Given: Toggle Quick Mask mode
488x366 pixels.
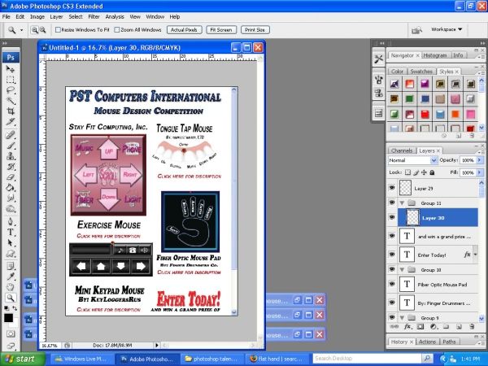Looking at the screenshot, I should pyautogui.click(x=11, y=334).
